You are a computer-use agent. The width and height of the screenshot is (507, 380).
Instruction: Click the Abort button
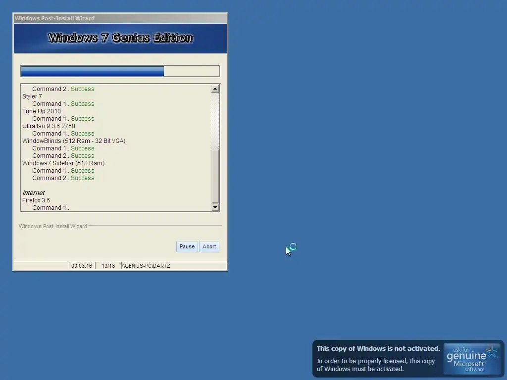tap(209, 246)
